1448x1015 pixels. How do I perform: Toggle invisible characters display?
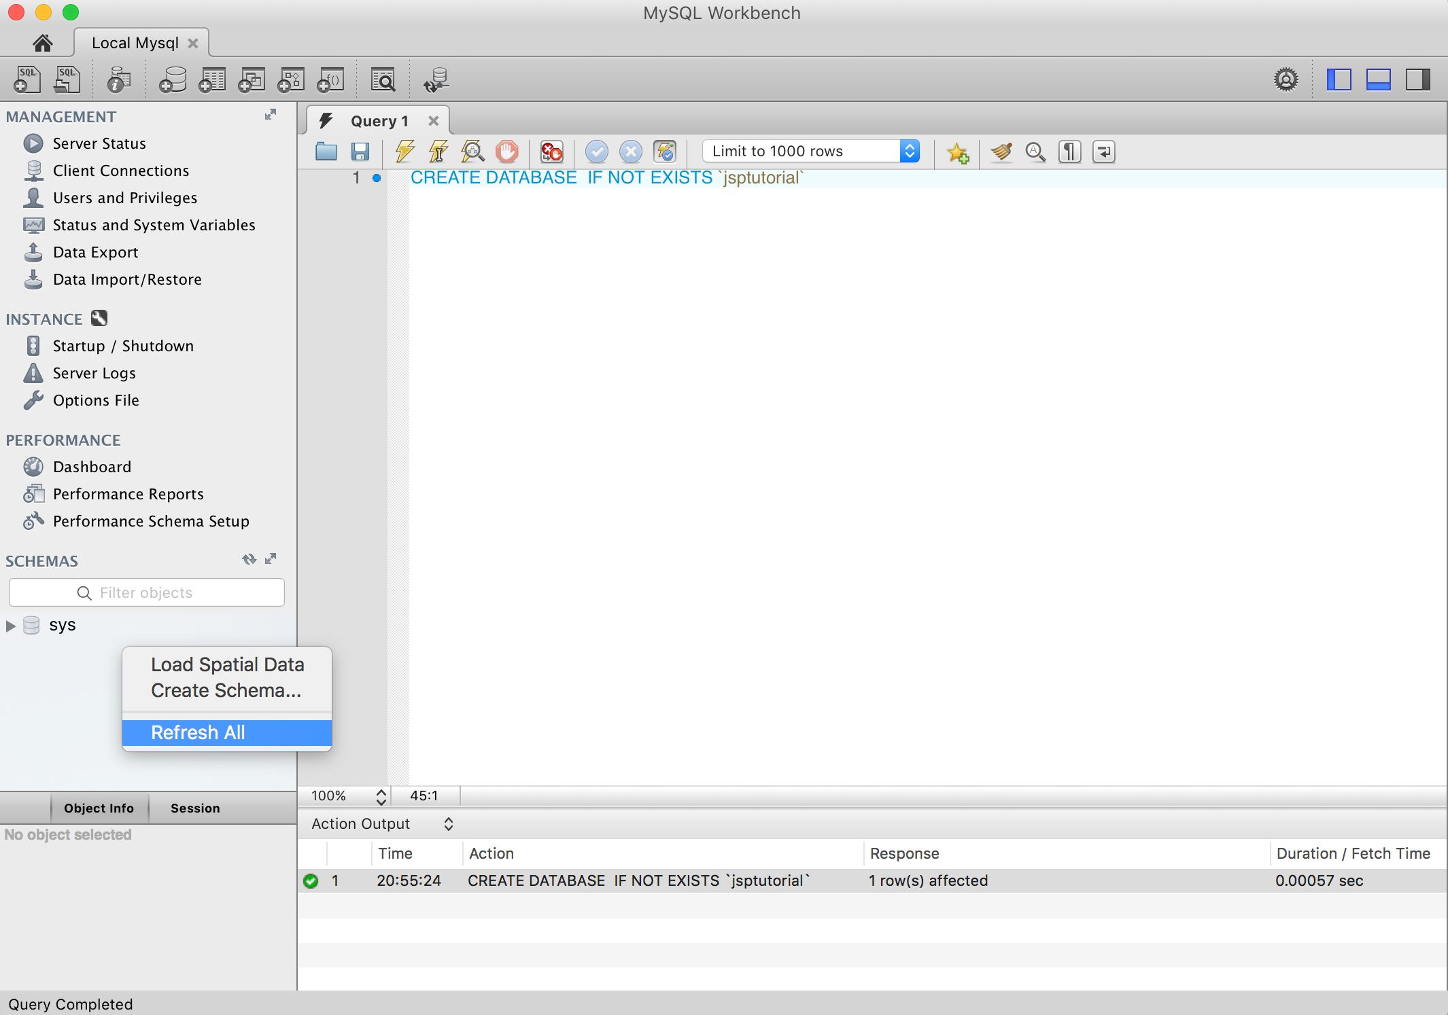pyautogui.click(x=1069, y=151)
